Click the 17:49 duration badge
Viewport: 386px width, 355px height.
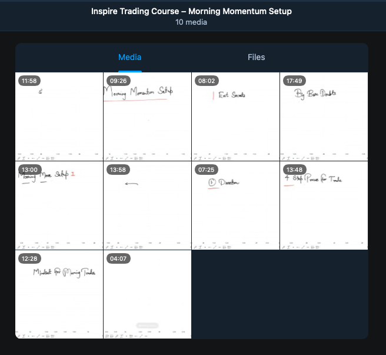293,81
